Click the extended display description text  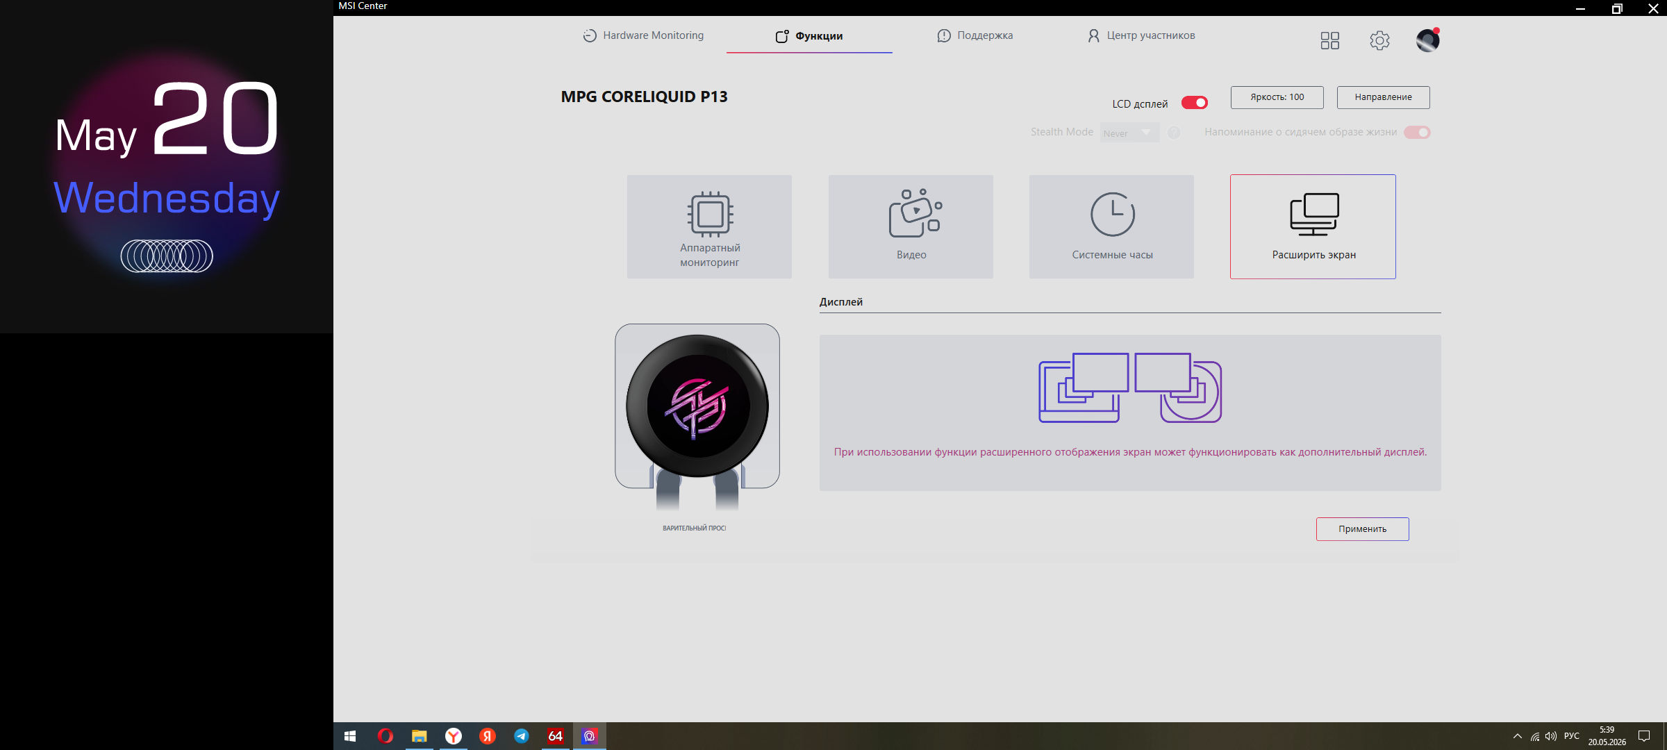pos(1131,452)
